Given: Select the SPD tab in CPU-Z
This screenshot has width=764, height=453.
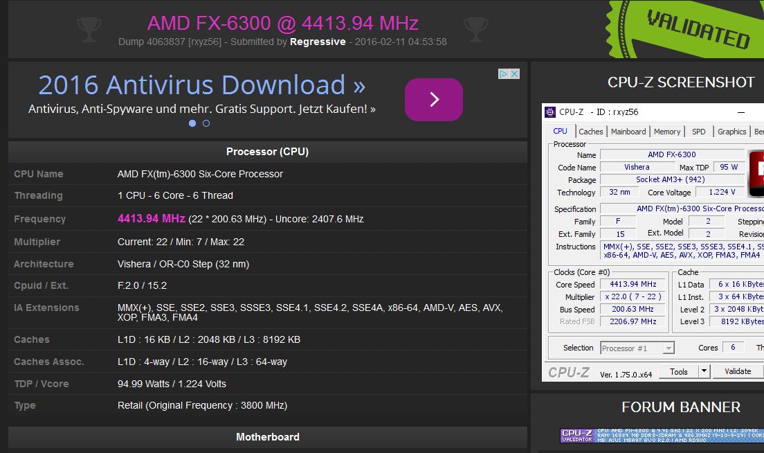Looking at the screenshot, I should 699,132.
